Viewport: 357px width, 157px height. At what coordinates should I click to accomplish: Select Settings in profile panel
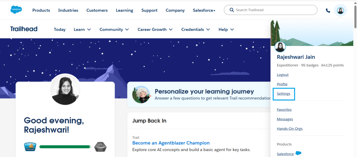pos(283,94)
